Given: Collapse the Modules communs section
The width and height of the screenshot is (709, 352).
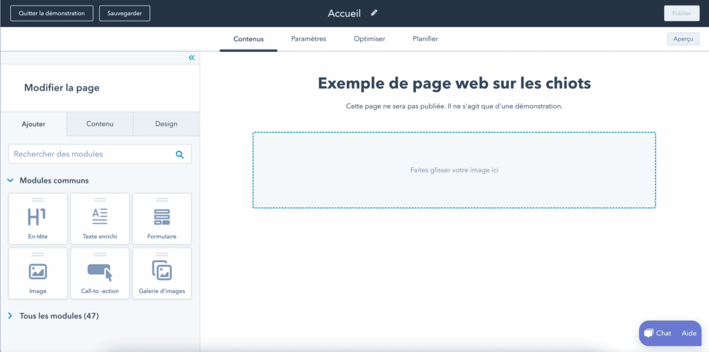Looking at the screenshot, I should coord(10,180).
